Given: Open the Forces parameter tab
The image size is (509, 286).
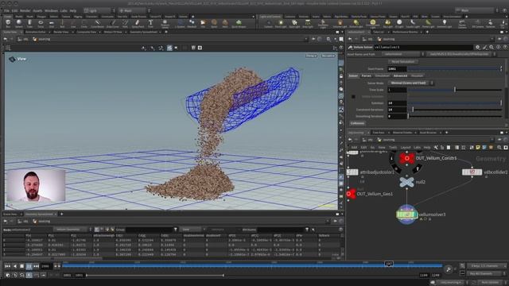Looking at the screenshot, I should (366, 76).
